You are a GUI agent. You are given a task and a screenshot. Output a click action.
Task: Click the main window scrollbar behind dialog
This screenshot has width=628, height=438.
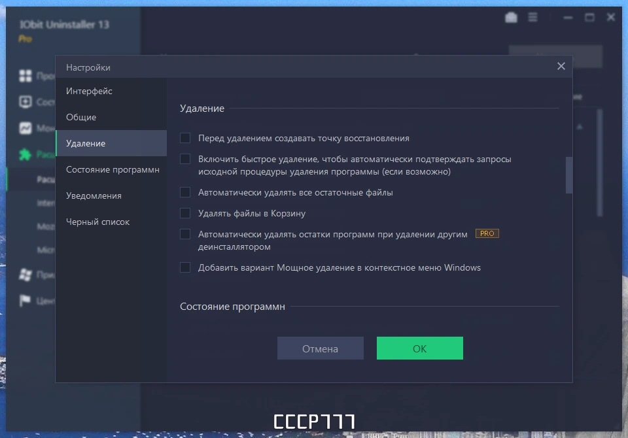pyautogui.click(x=600, y=163)
